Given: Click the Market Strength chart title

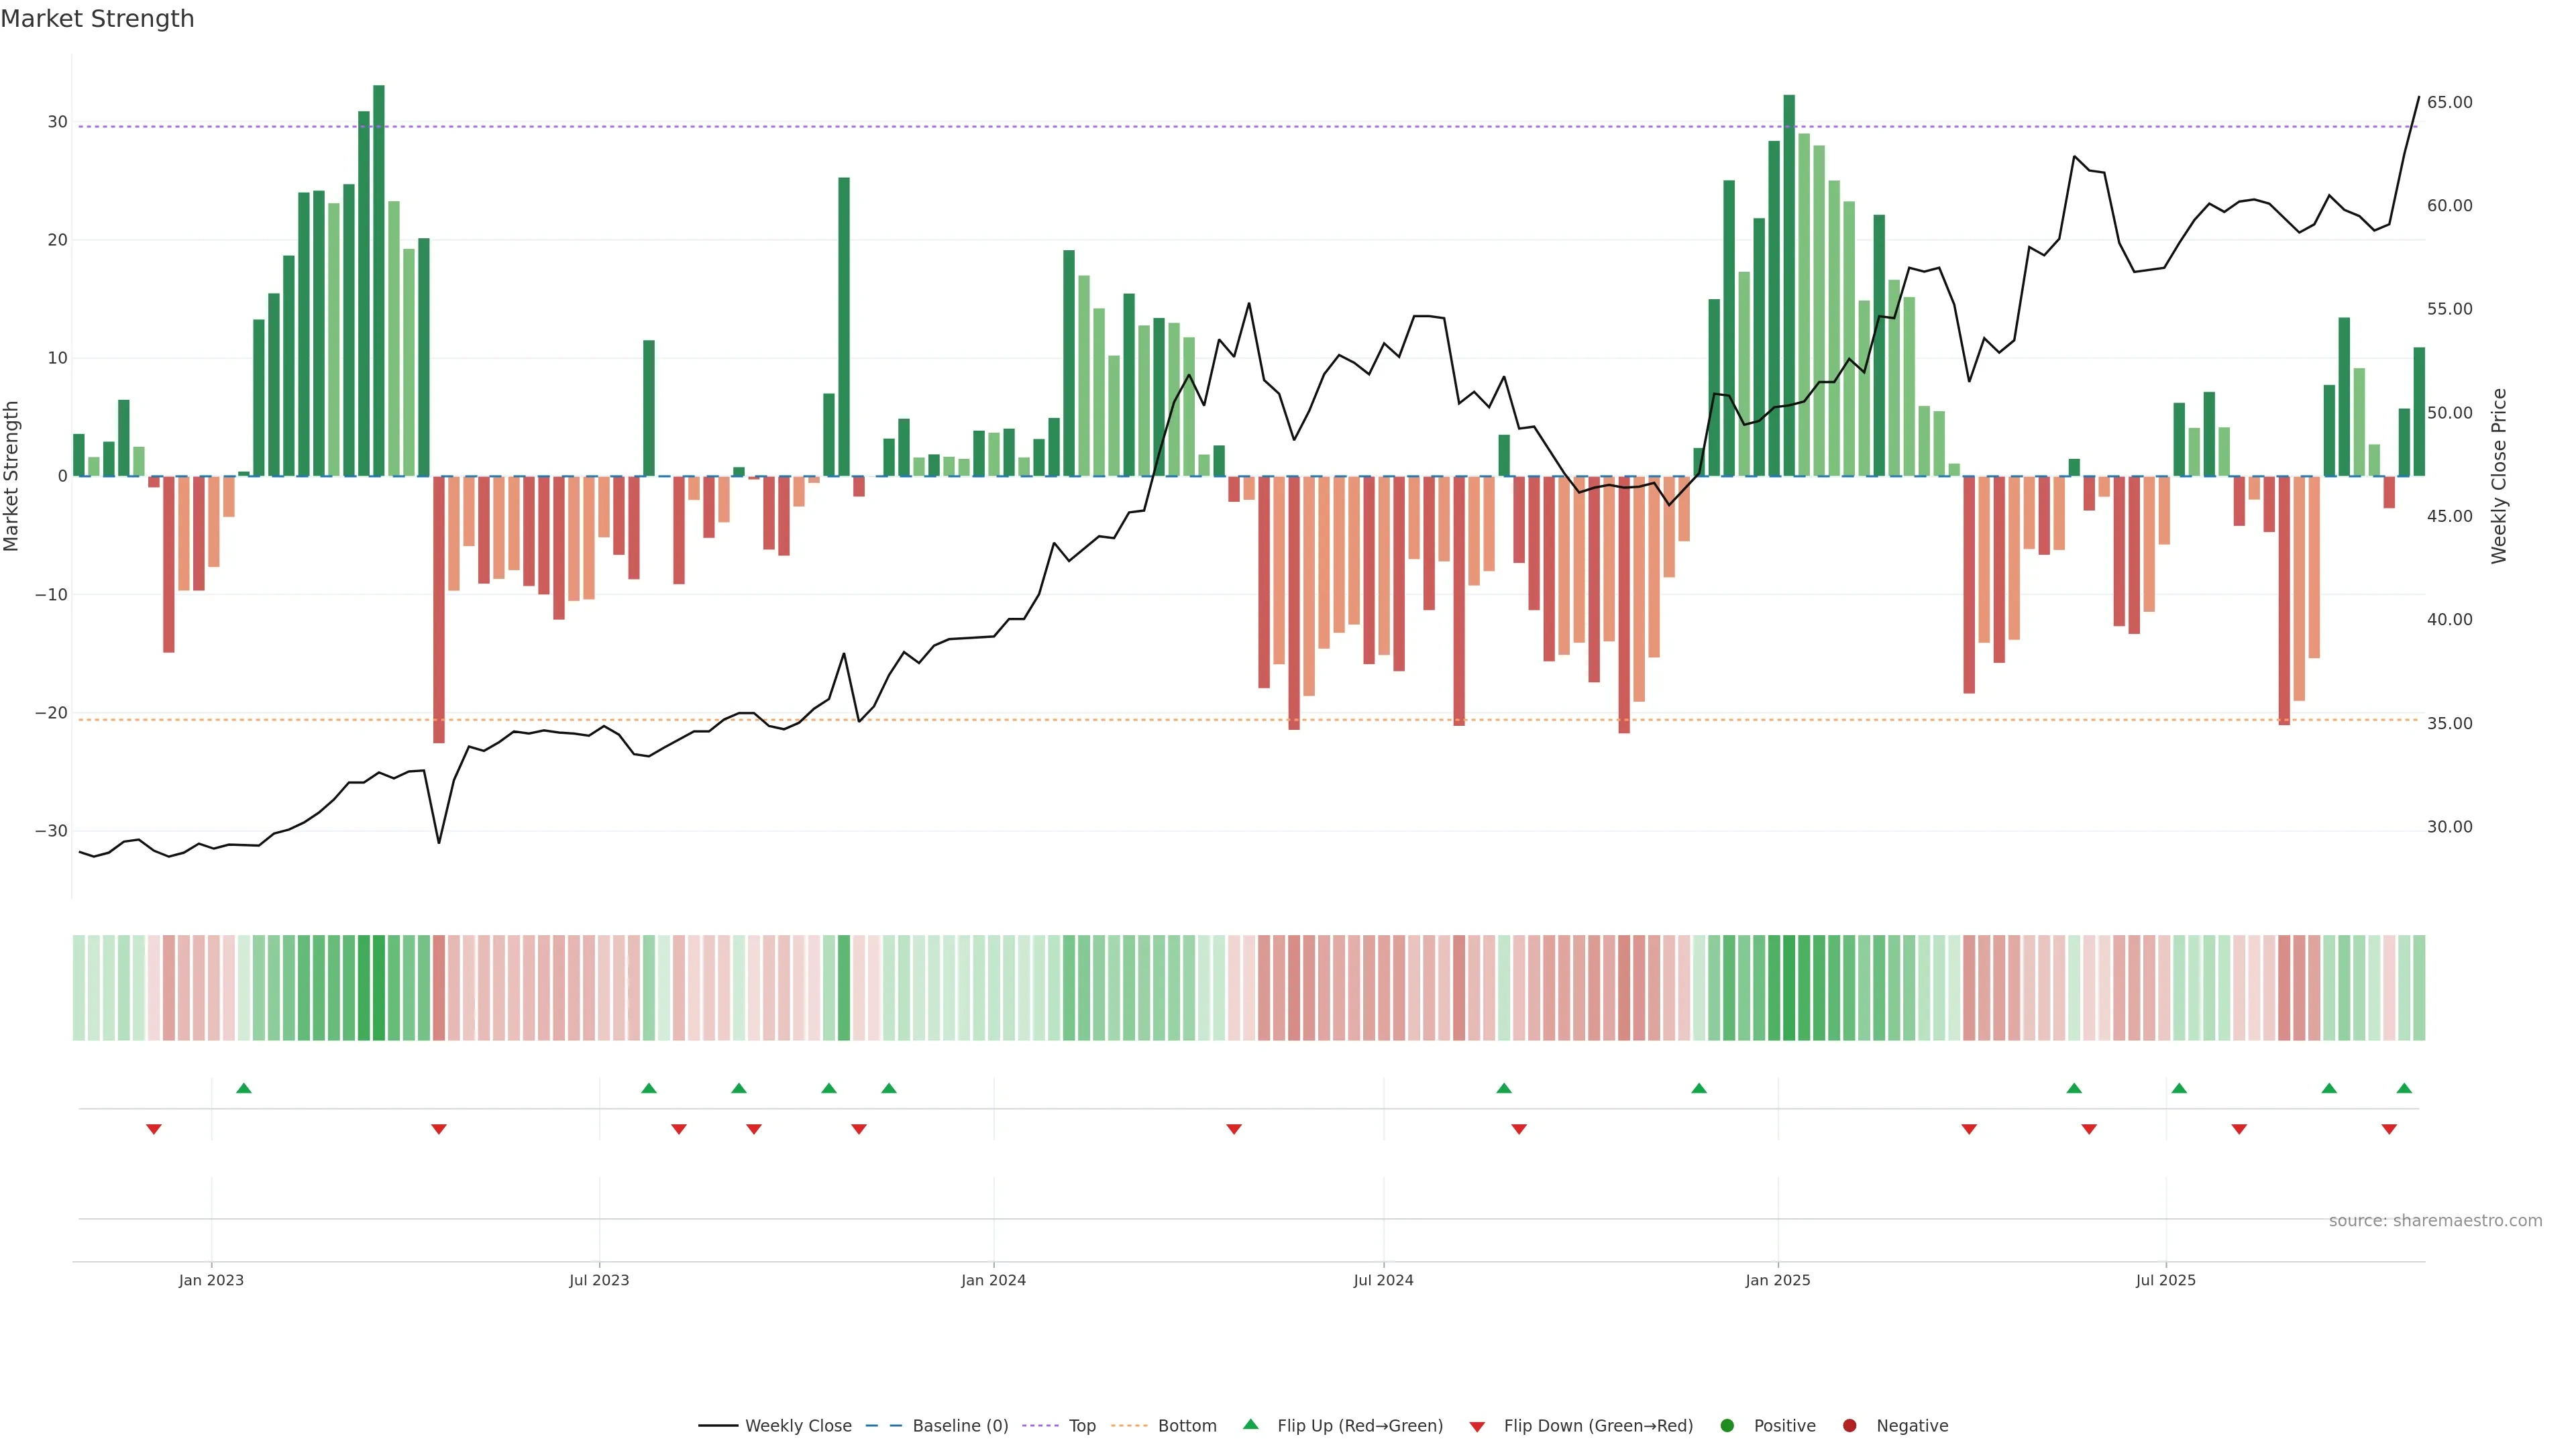Looking at the screenshot, I should tap(97, 19).
